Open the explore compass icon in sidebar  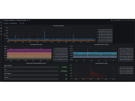(x=1, y=31)
